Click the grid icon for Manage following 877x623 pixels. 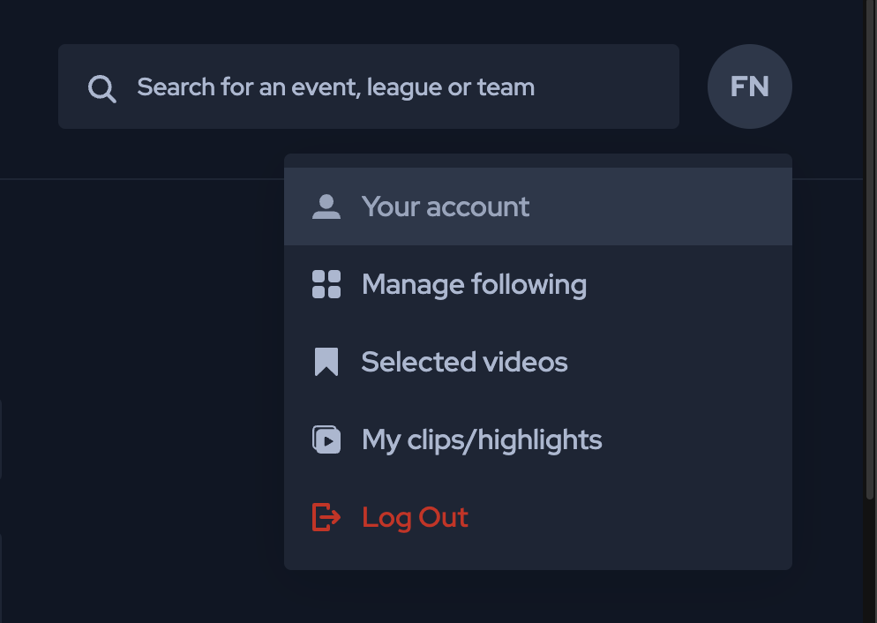326,285
